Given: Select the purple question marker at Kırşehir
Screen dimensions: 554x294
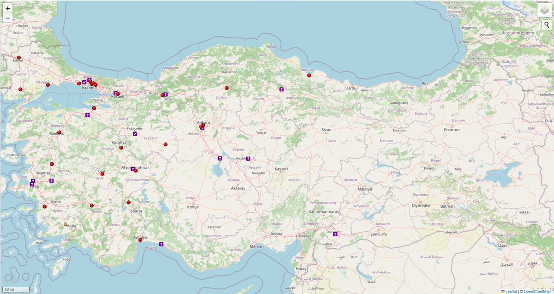Looking at the screenshot, I should point(248,159).
